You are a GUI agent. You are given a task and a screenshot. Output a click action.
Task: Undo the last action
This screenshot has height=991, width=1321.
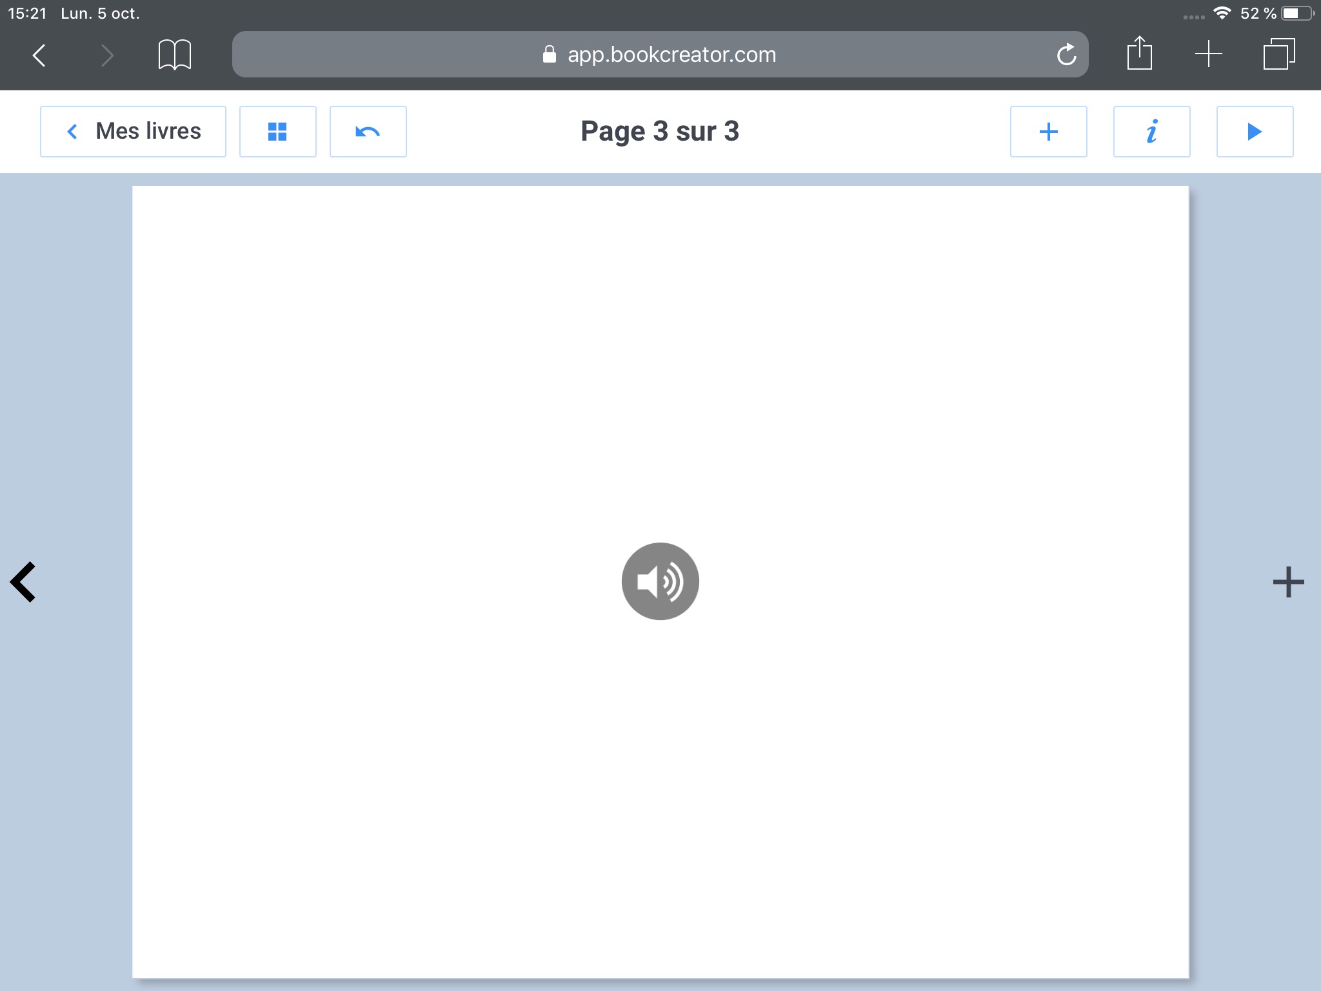[x=368, y=132]
